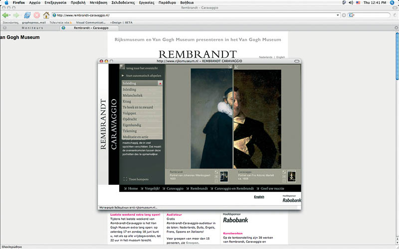This screenshot has width=399, height=249.
Task: Click the Firefox back arrow button
Action: [5, 15]
